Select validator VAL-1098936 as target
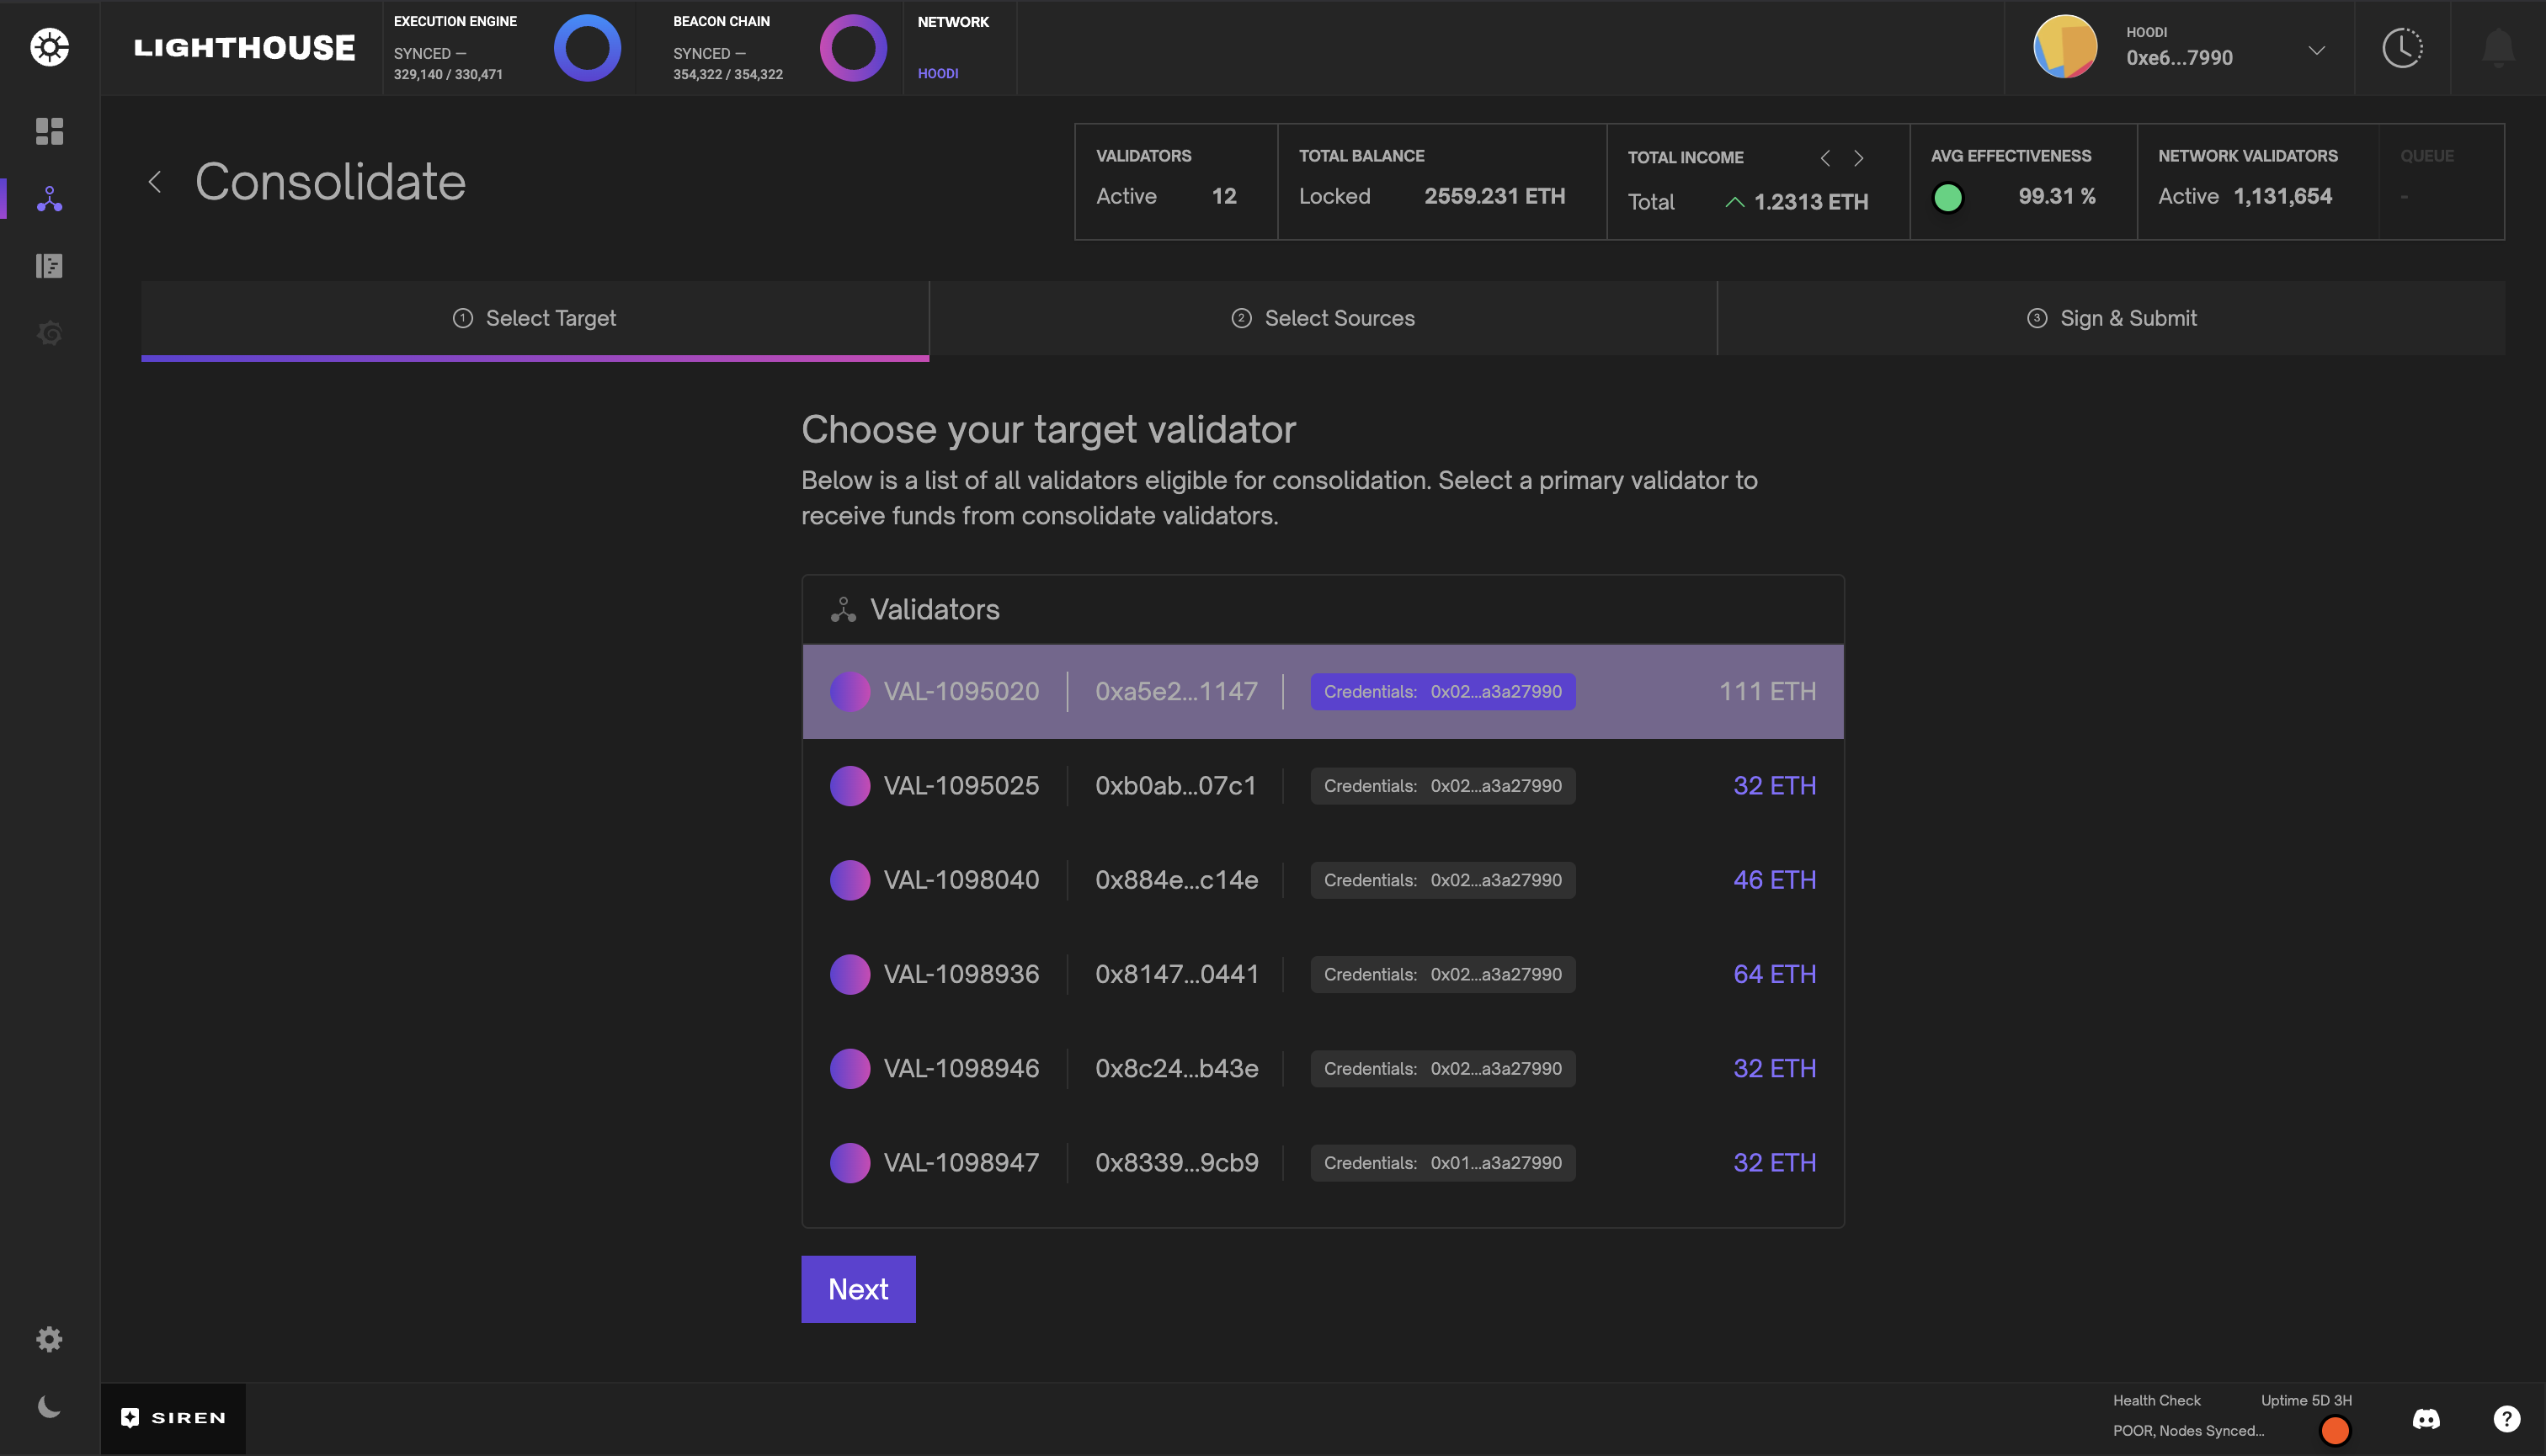 coord(1323,974)
